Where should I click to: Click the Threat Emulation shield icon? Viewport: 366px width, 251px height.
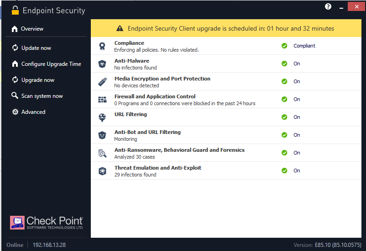click(x=102, y=171)
